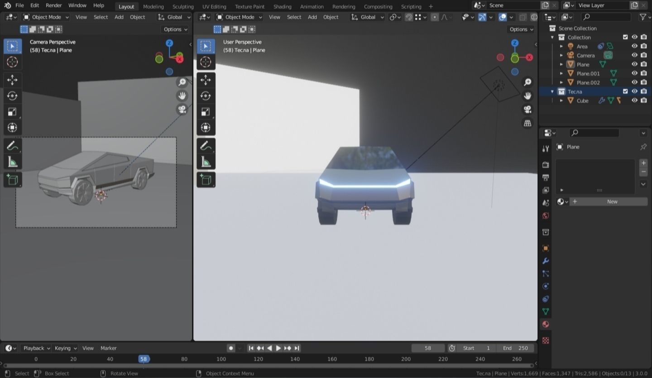The width and height of the screenshot is (652, 378).
Task: Toggle snapping magnet in right viewport header
Action: click(409, 17)
